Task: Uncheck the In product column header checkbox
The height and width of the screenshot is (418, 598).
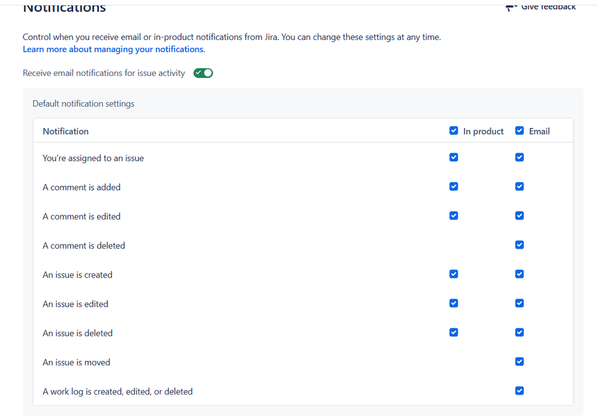Action: coord(454,131)
